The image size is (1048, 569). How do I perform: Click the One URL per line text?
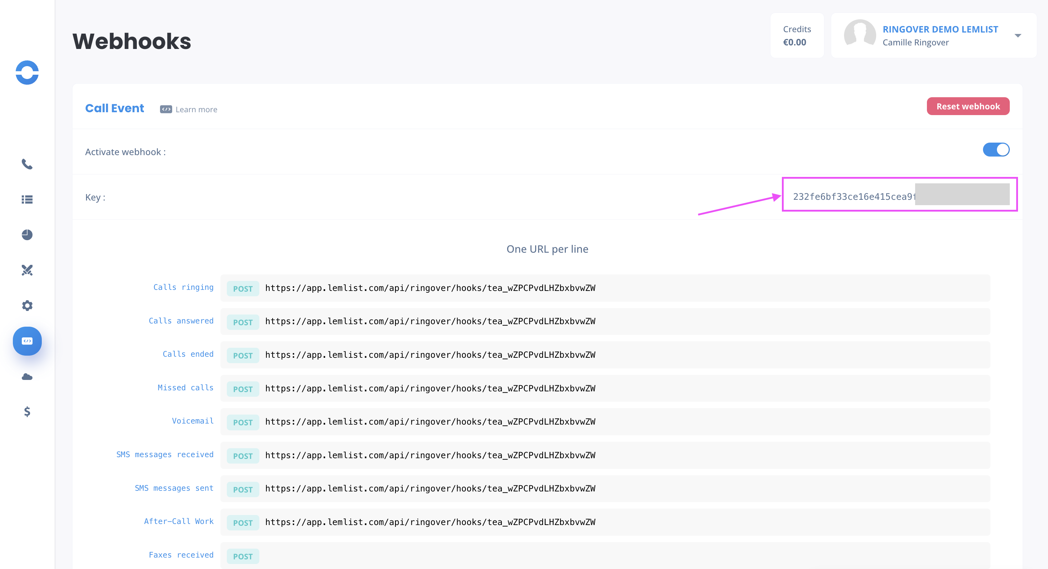pos(547,249)
